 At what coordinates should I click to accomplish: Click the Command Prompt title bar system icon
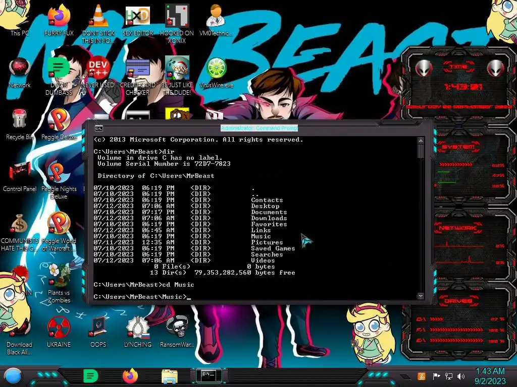(98, 128)
